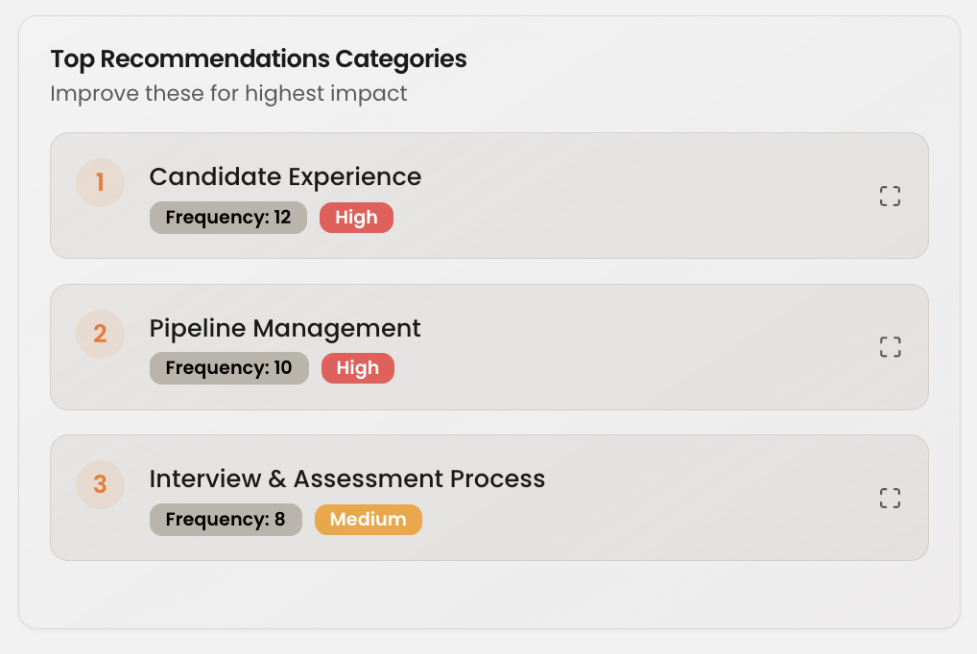The image size is (977, 654).
Task: Open the Pipeline Management category title
Action: (x=285, y=328)
